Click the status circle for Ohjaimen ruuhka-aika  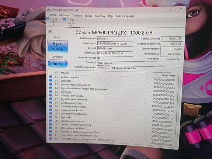click(51, 110)
